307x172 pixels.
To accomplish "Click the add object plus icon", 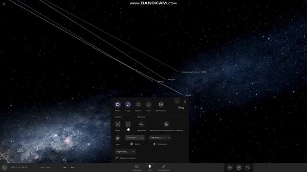I will (x=230, y=168).
